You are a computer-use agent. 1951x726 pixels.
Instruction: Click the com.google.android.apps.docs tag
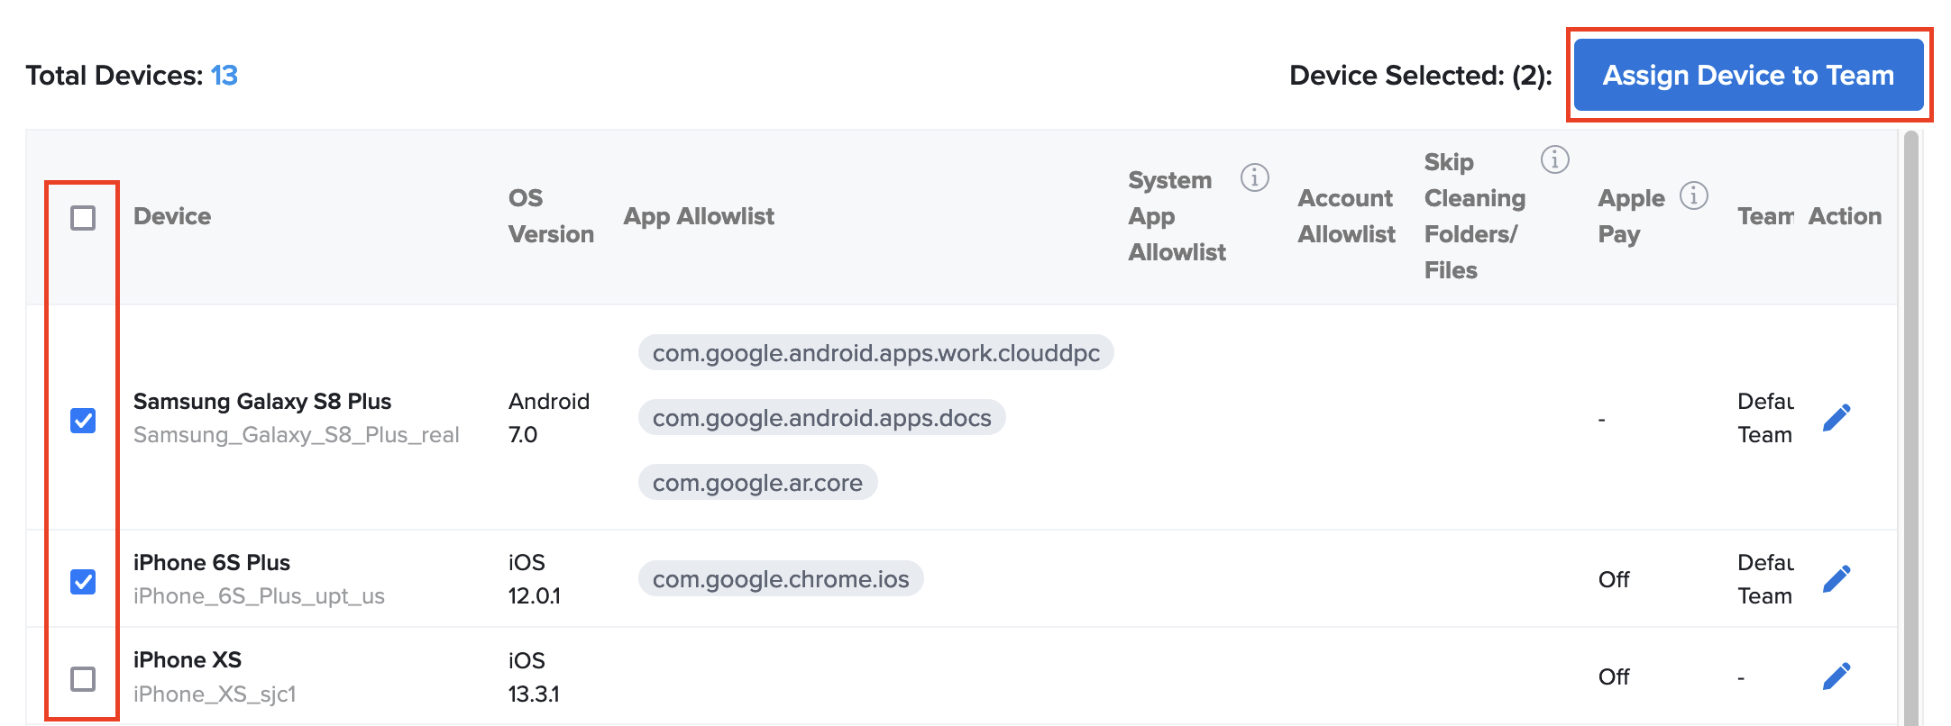[x=821, y=418]
